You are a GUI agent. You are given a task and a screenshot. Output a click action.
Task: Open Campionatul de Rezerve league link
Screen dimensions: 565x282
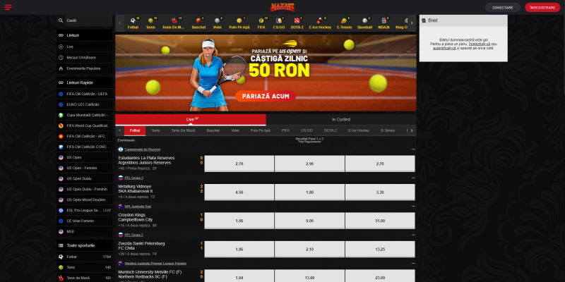(143, 149)
